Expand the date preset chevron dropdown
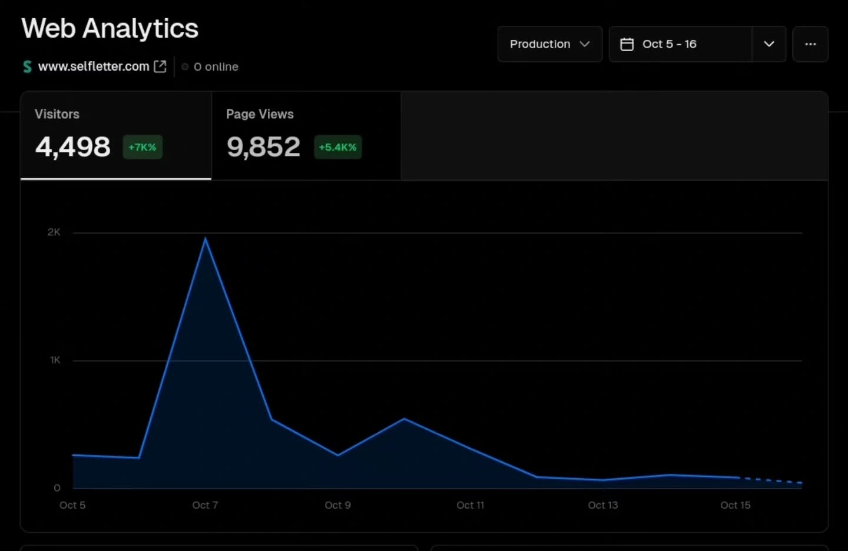The image size is (848, 551). (768, 44)
